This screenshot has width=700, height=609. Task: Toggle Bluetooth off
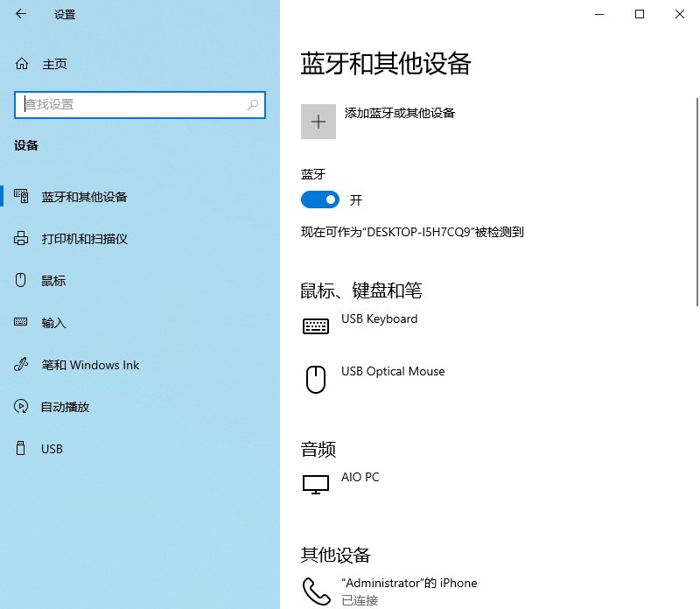point(319,199)
